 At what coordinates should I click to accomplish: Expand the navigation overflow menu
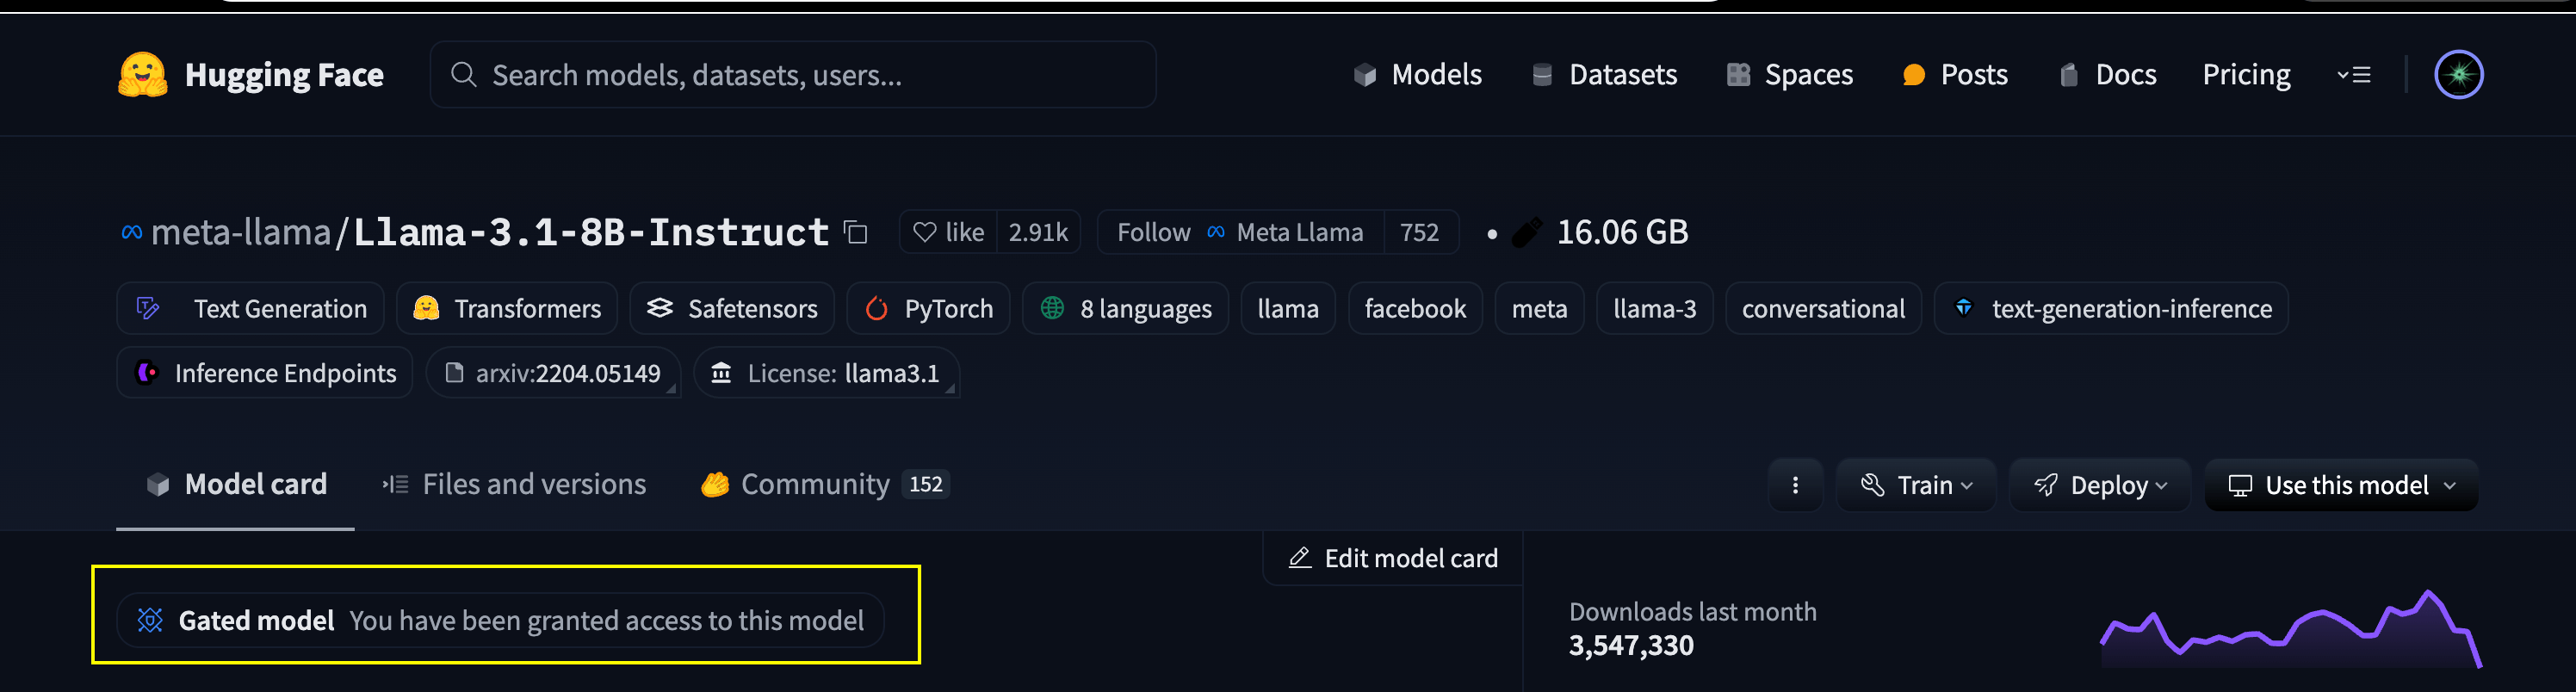click(x=2354, y=75)
